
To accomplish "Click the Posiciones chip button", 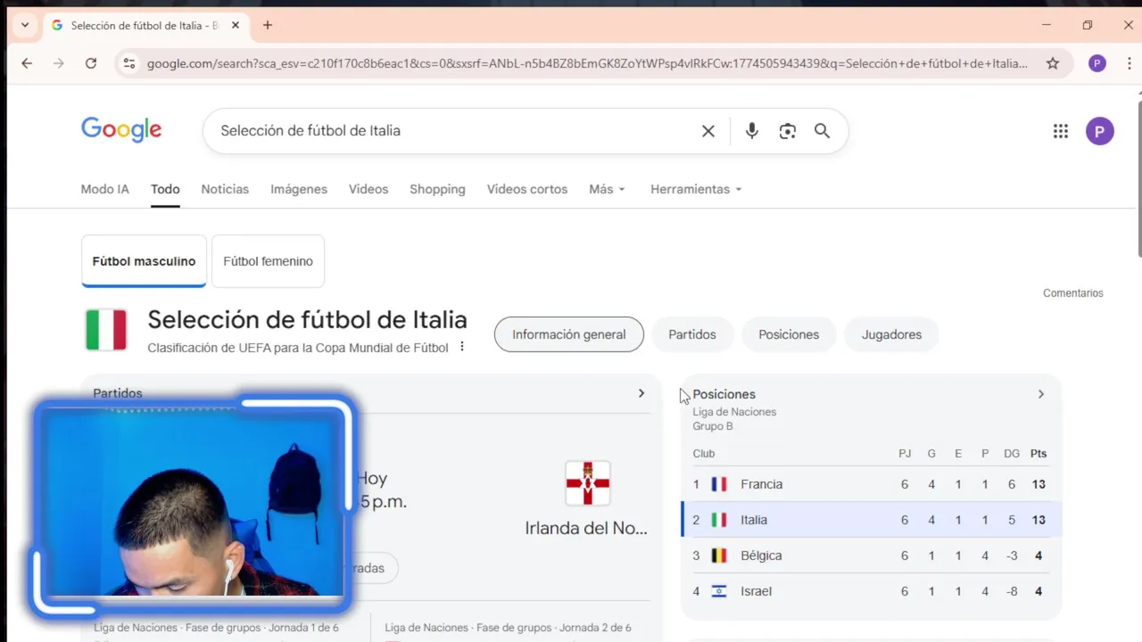I will 789,334.
